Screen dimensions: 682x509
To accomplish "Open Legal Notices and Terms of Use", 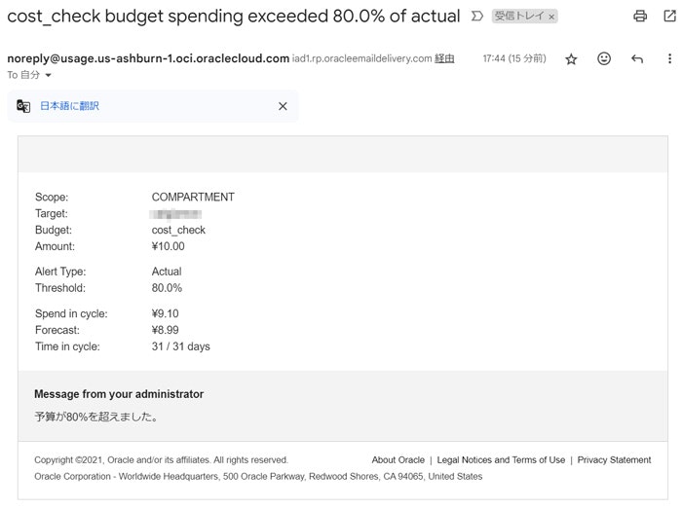I will point(501,459).
